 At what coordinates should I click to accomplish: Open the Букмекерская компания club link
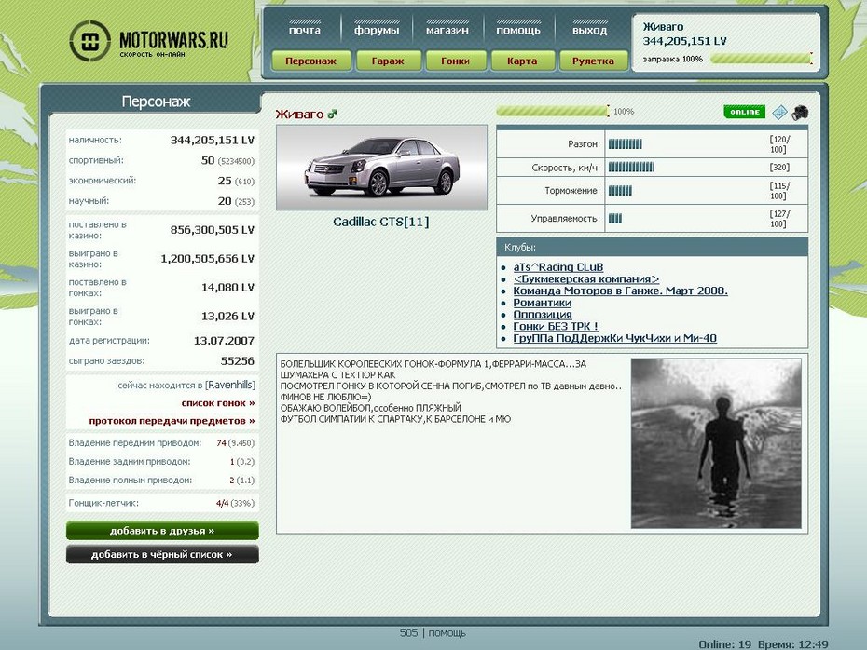point(586,278)
